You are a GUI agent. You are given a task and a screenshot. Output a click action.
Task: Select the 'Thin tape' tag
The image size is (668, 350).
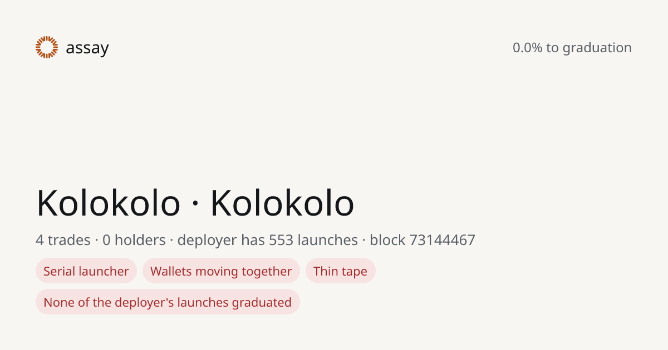pyautogui.click(x=340, y=271)
